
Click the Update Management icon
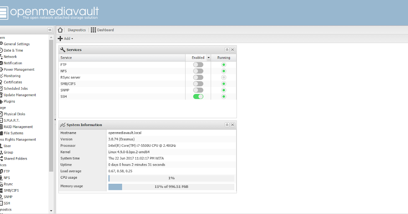[x=1, y=95]
